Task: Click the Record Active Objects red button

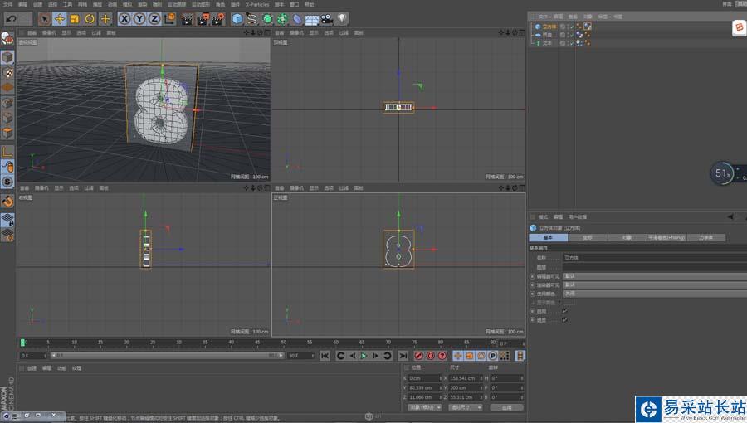Action: (417, 356)
